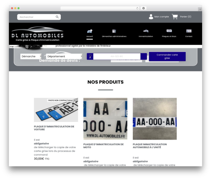Click the browser address bar
Screen dimensions: 211x179
point(100,8)
